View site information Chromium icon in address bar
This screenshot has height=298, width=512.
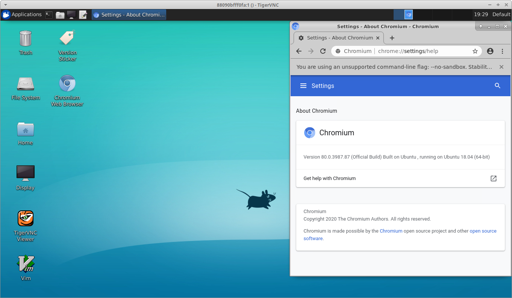pyautogui.click(x=338, y=51)
